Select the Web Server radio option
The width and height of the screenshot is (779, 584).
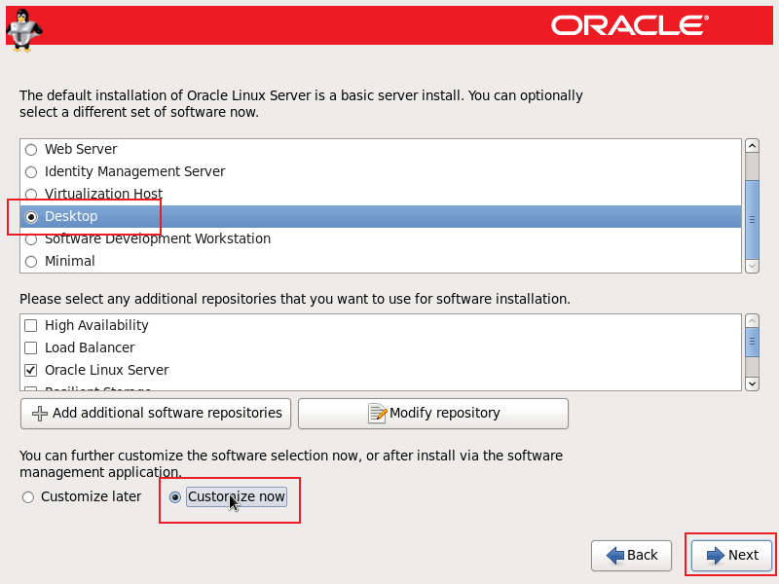pos(31,150)
